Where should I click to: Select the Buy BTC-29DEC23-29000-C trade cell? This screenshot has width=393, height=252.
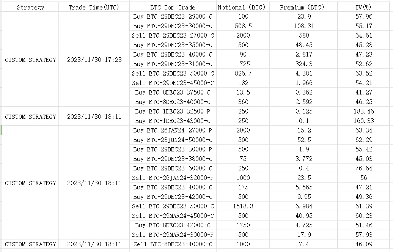pyautogui.click(x=173, y=16)
